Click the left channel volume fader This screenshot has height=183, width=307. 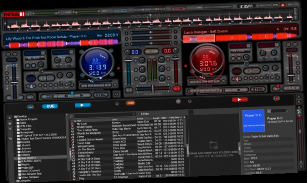coord(128,60)
